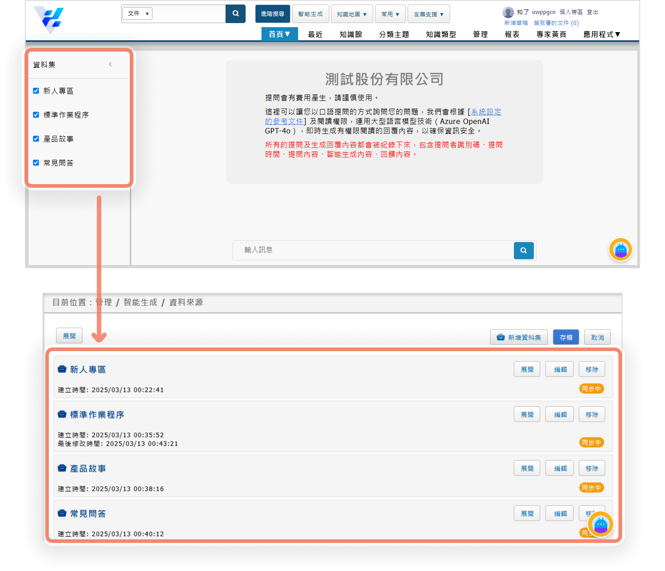
Task: Go to the 管理 menu tab
Action: point(480,34)
